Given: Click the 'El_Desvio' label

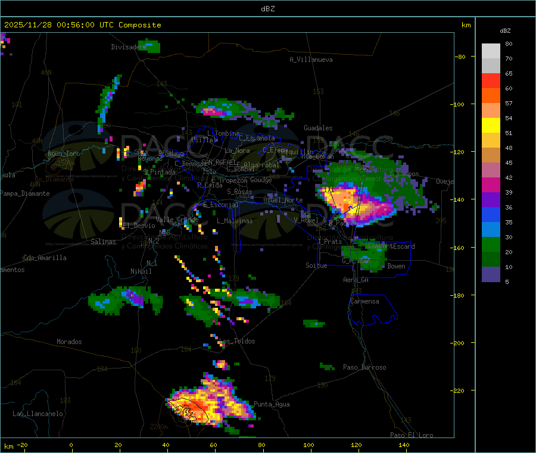Looking at the screenshot, I should 139,226.
